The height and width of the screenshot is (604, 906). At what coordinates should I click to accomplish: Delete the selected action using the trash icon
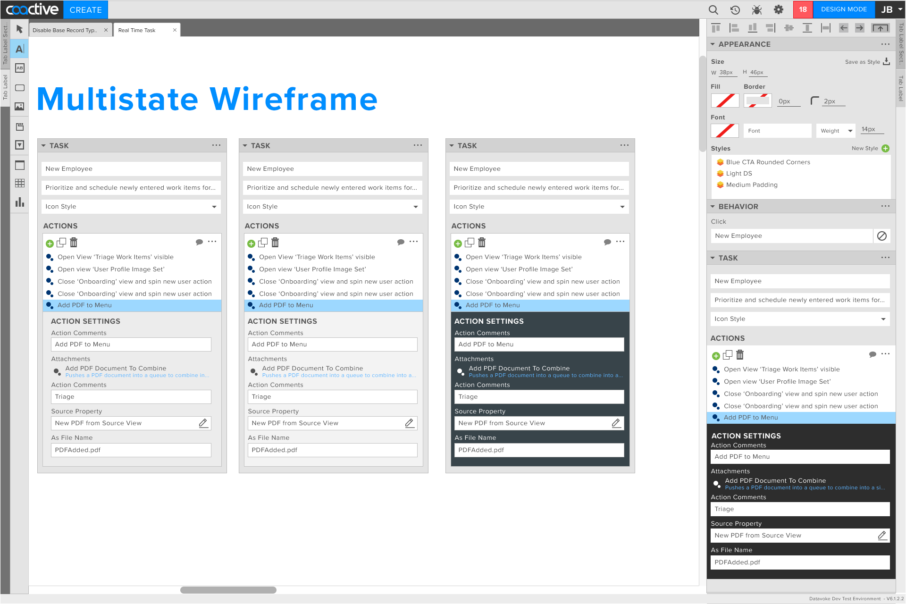point(739,354)
